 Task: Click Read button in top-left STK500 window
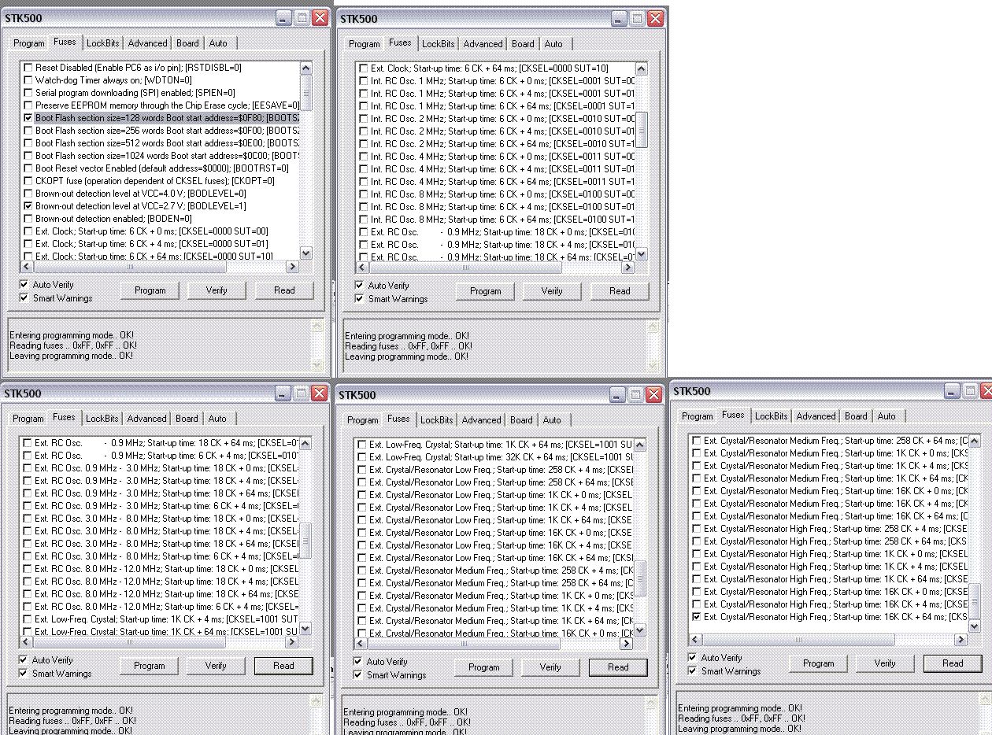click(284, 290)
